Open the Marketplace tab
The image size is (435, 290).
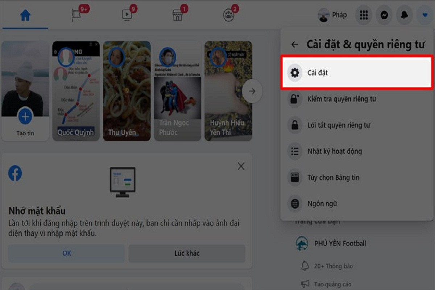[177, 14]
